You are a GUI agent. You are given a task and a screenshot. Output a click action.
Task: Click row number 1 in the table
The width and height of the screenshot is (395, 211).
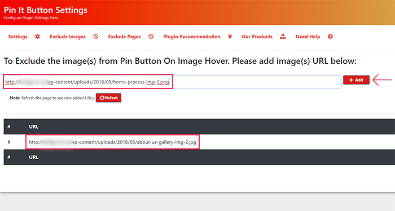point(9,142)
